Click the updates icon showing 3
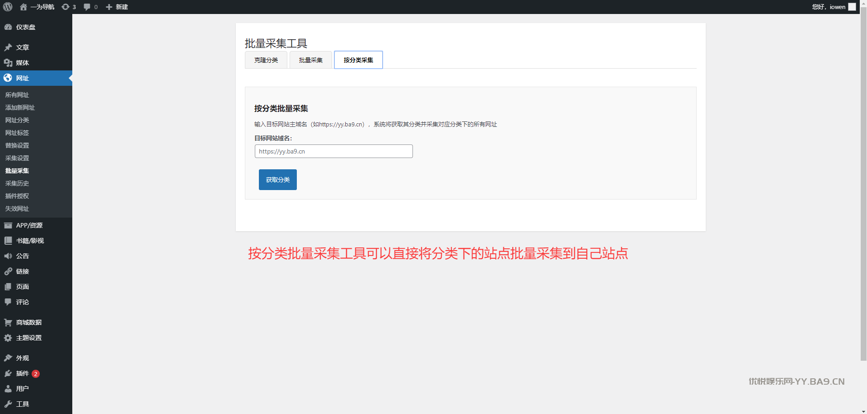The image size is (867, 414). pos(66,7)
